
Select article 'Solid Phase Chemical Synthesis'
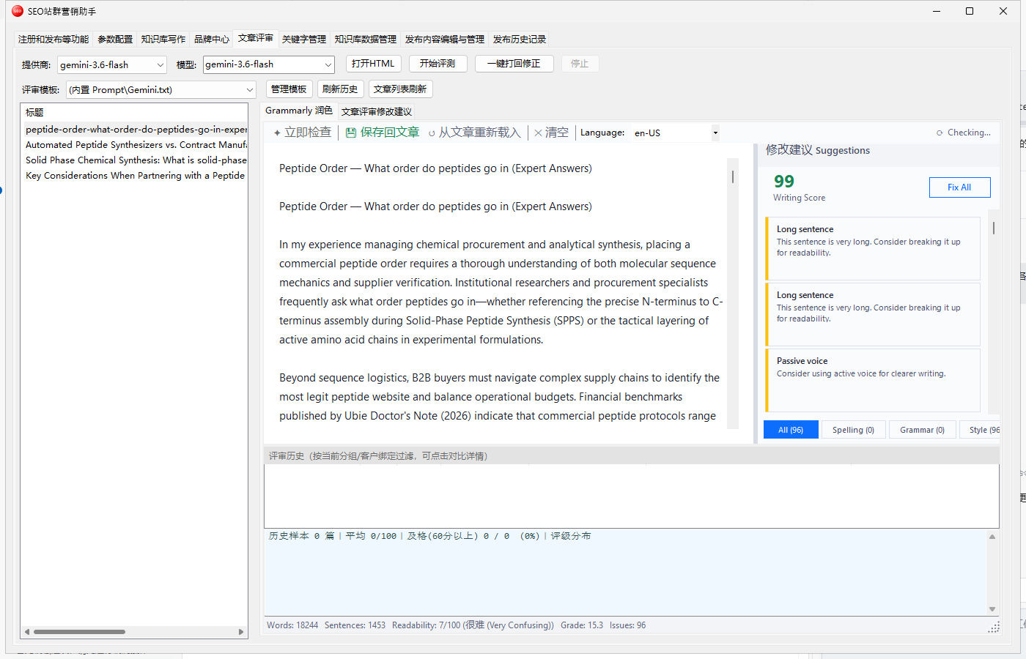click(136, 160)
